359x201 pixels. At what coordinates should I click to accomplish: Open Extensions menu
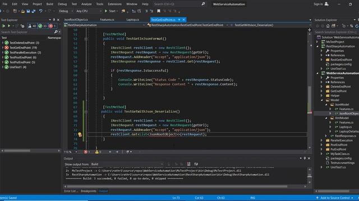(114, 4)
